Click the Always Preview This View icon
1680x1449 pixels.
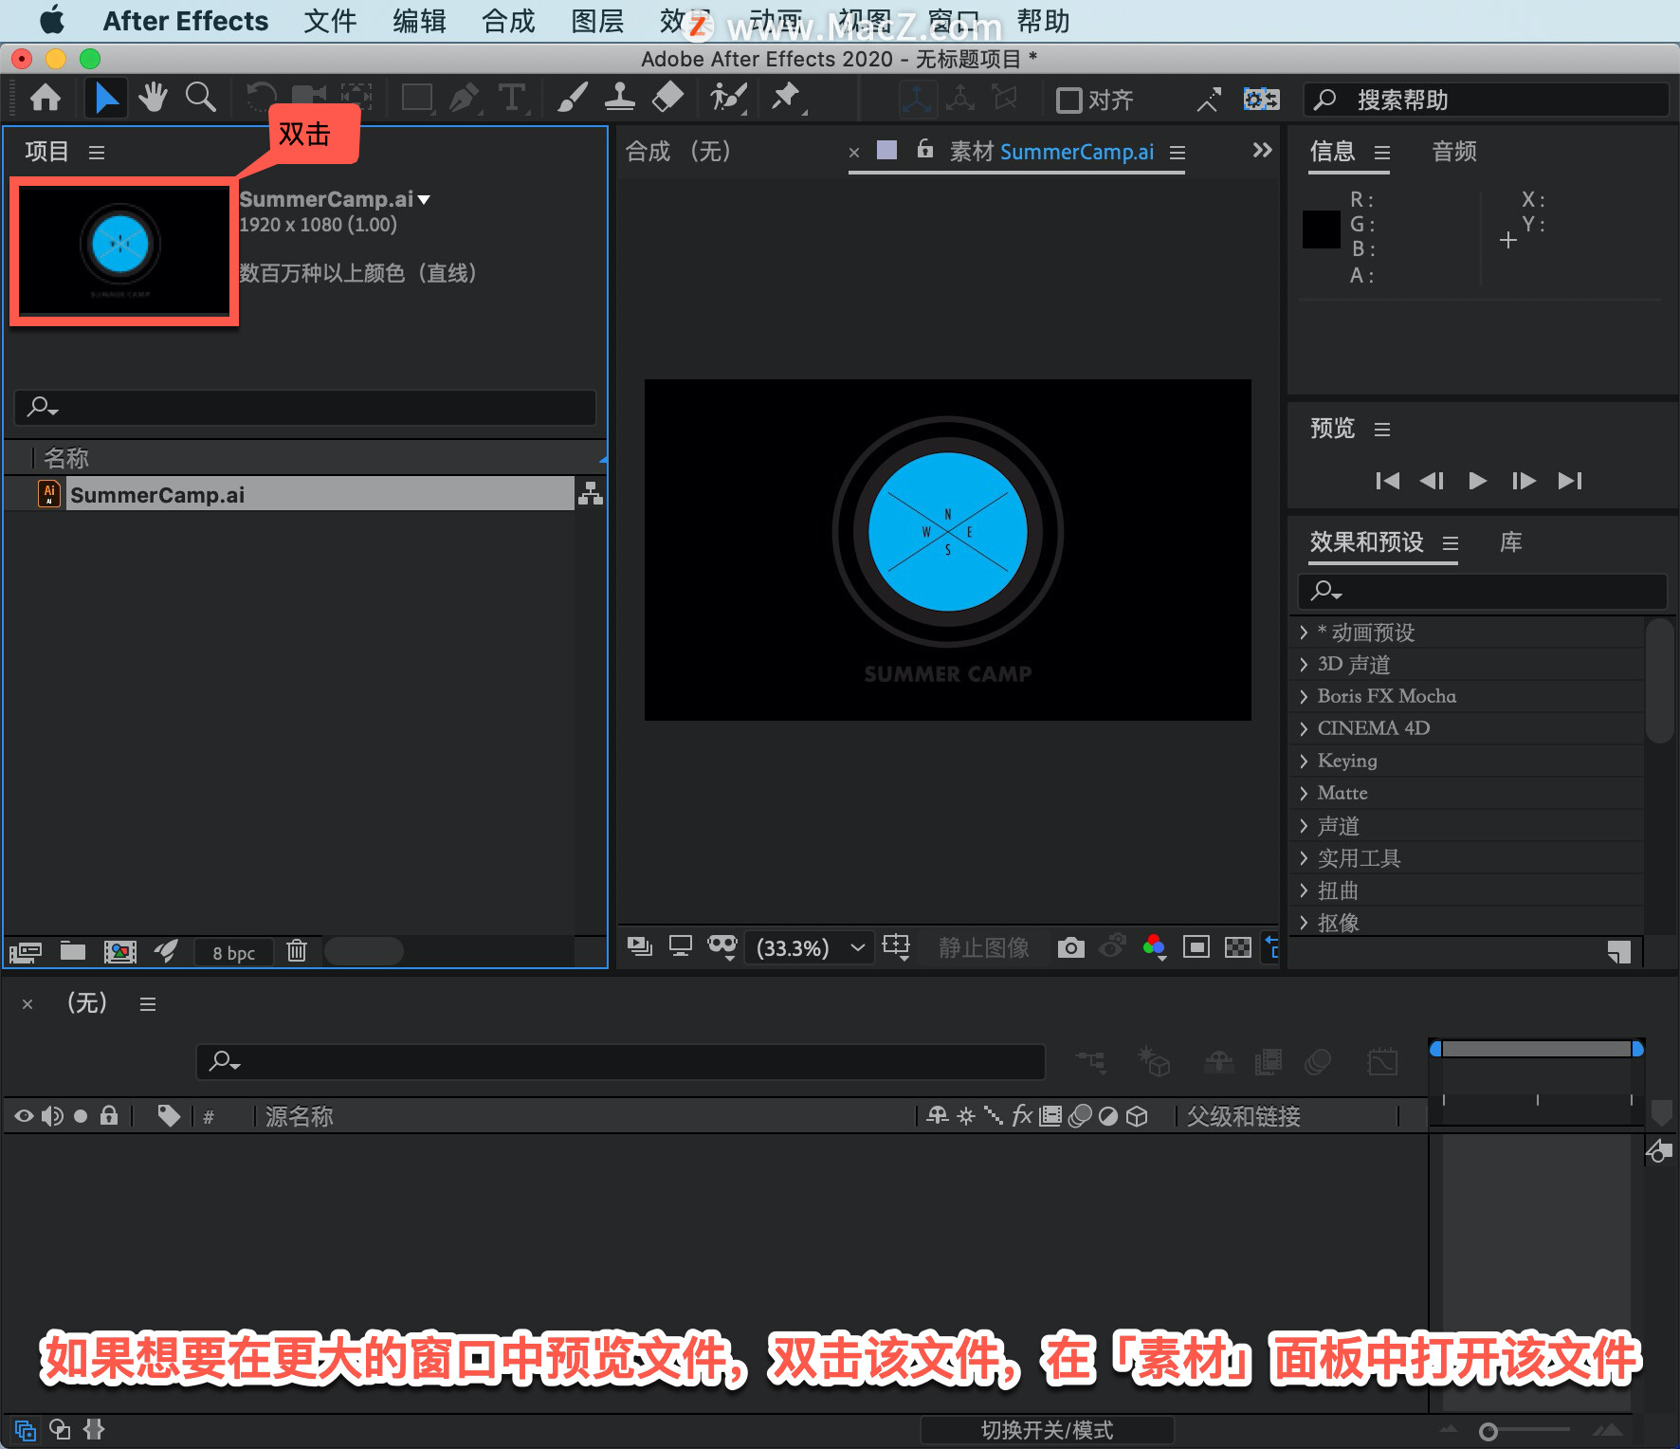[640, 946]
